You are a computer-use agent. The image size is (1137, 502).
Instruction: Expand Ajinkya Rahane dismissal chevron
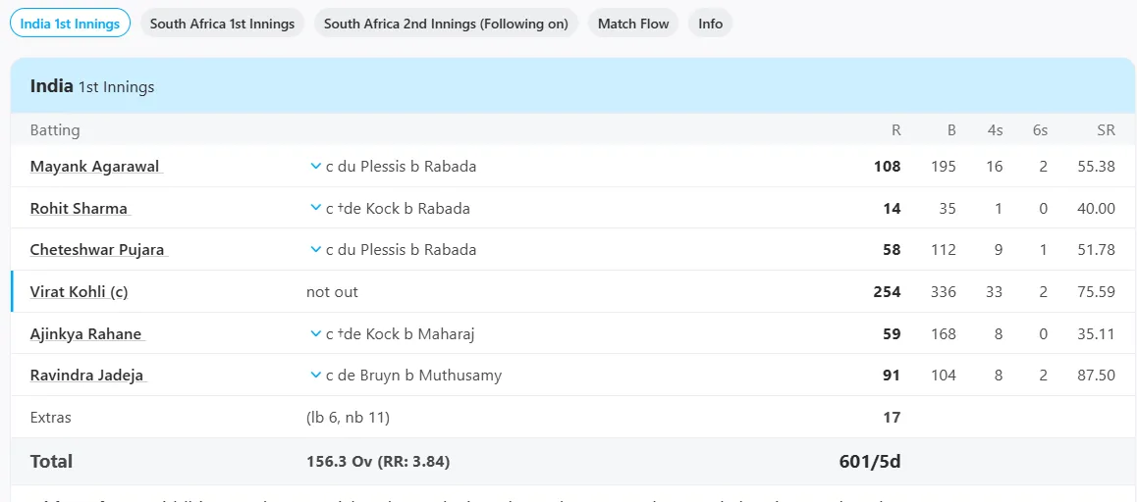(x=315, y=334)
